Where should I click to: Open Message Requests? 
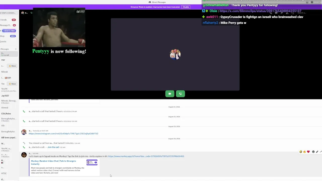pos(9,25)
